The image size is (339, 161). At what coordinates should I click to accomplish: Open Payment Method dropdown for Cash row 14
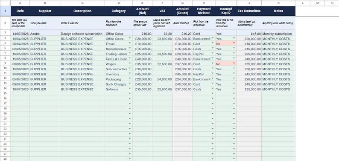click(213, 88)
